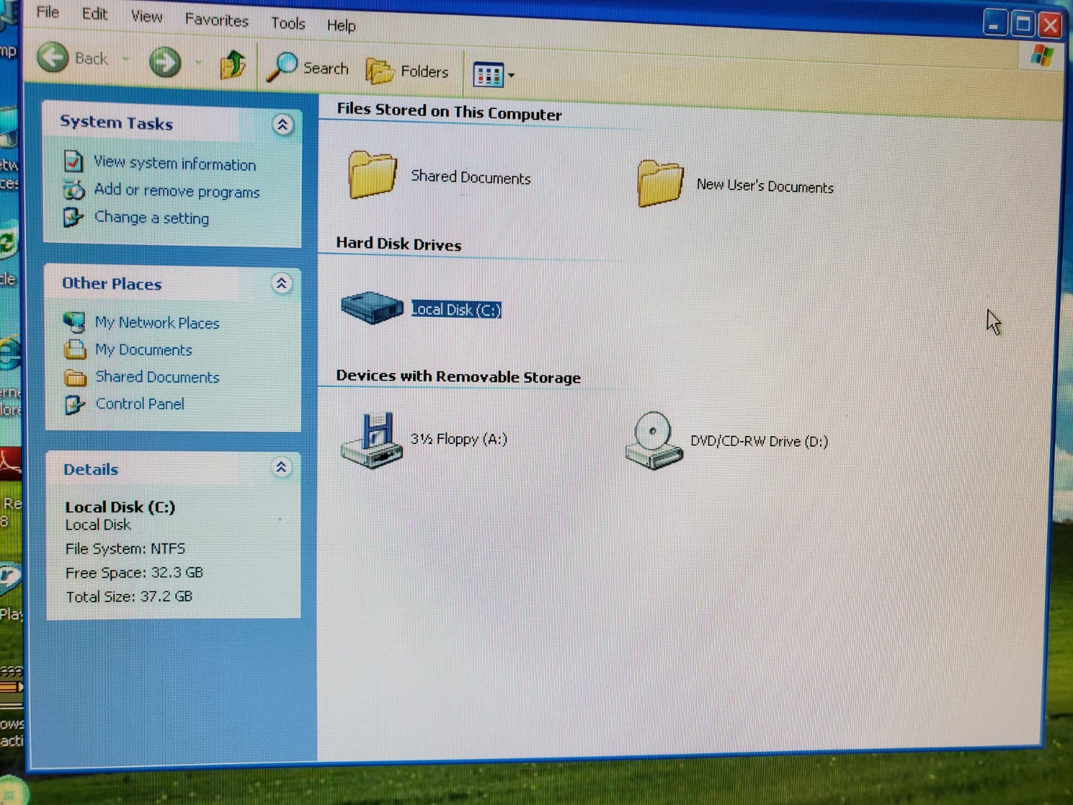Maximize the My Computer window
This screenshot has height=805, width=1073.
pyautogui.click(x=1023, y=25)
